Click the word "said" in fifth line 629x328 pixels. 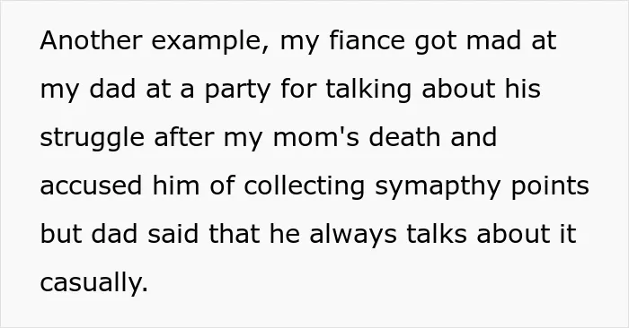click(x=173, y=234)
